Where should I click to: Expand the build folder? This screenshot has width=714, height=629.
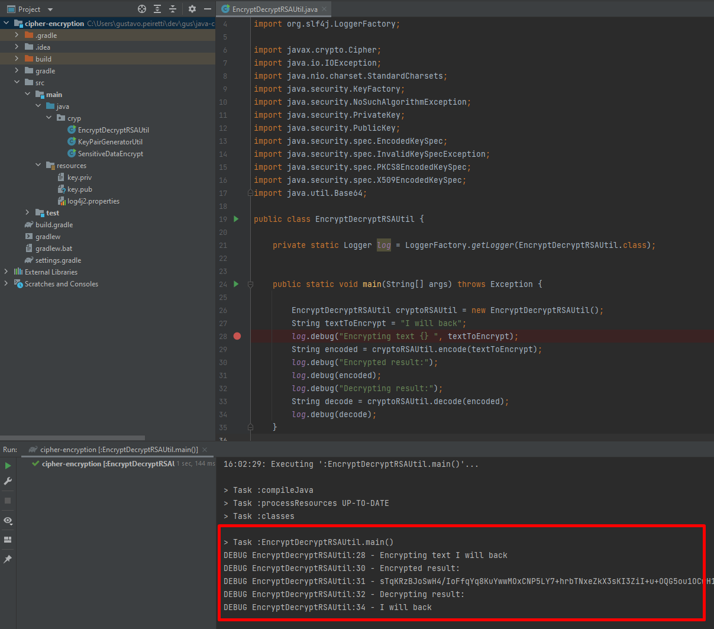(17, 59)
